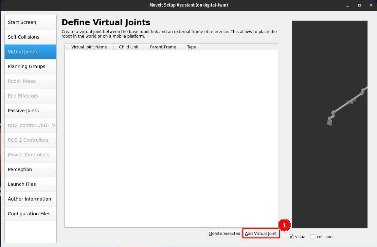Open the Passive Joints section
Screen dimensions: 377x247
30,111
